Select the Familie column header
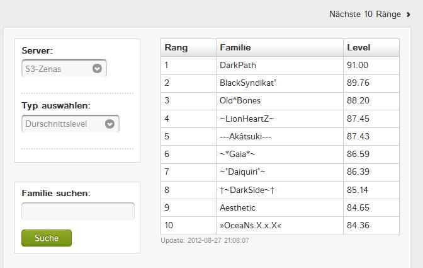 [235, 47]
